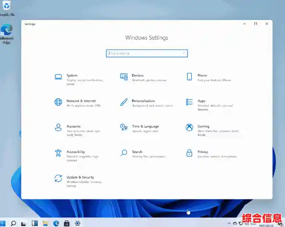Open the System category title
The image size is (285, 227).
[x=72, y=75]
